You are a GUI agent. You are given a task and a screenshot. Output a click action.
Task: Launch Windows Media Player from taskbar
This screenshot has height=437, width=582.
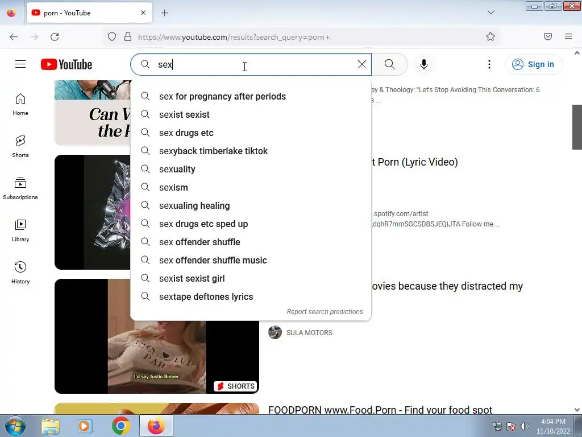[85, 426]
